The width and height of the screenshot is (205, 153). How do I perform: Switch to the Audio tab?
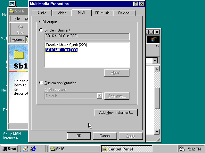[42, 13]
